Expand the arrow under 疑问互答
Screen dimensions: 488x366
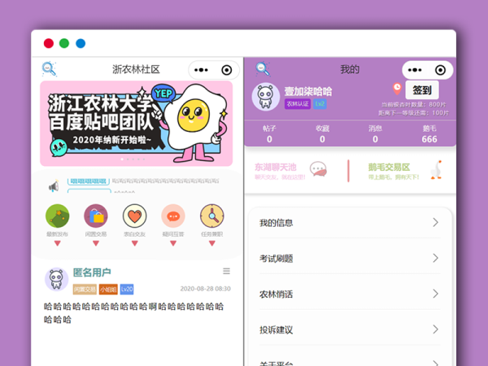(x=173, y=243)
